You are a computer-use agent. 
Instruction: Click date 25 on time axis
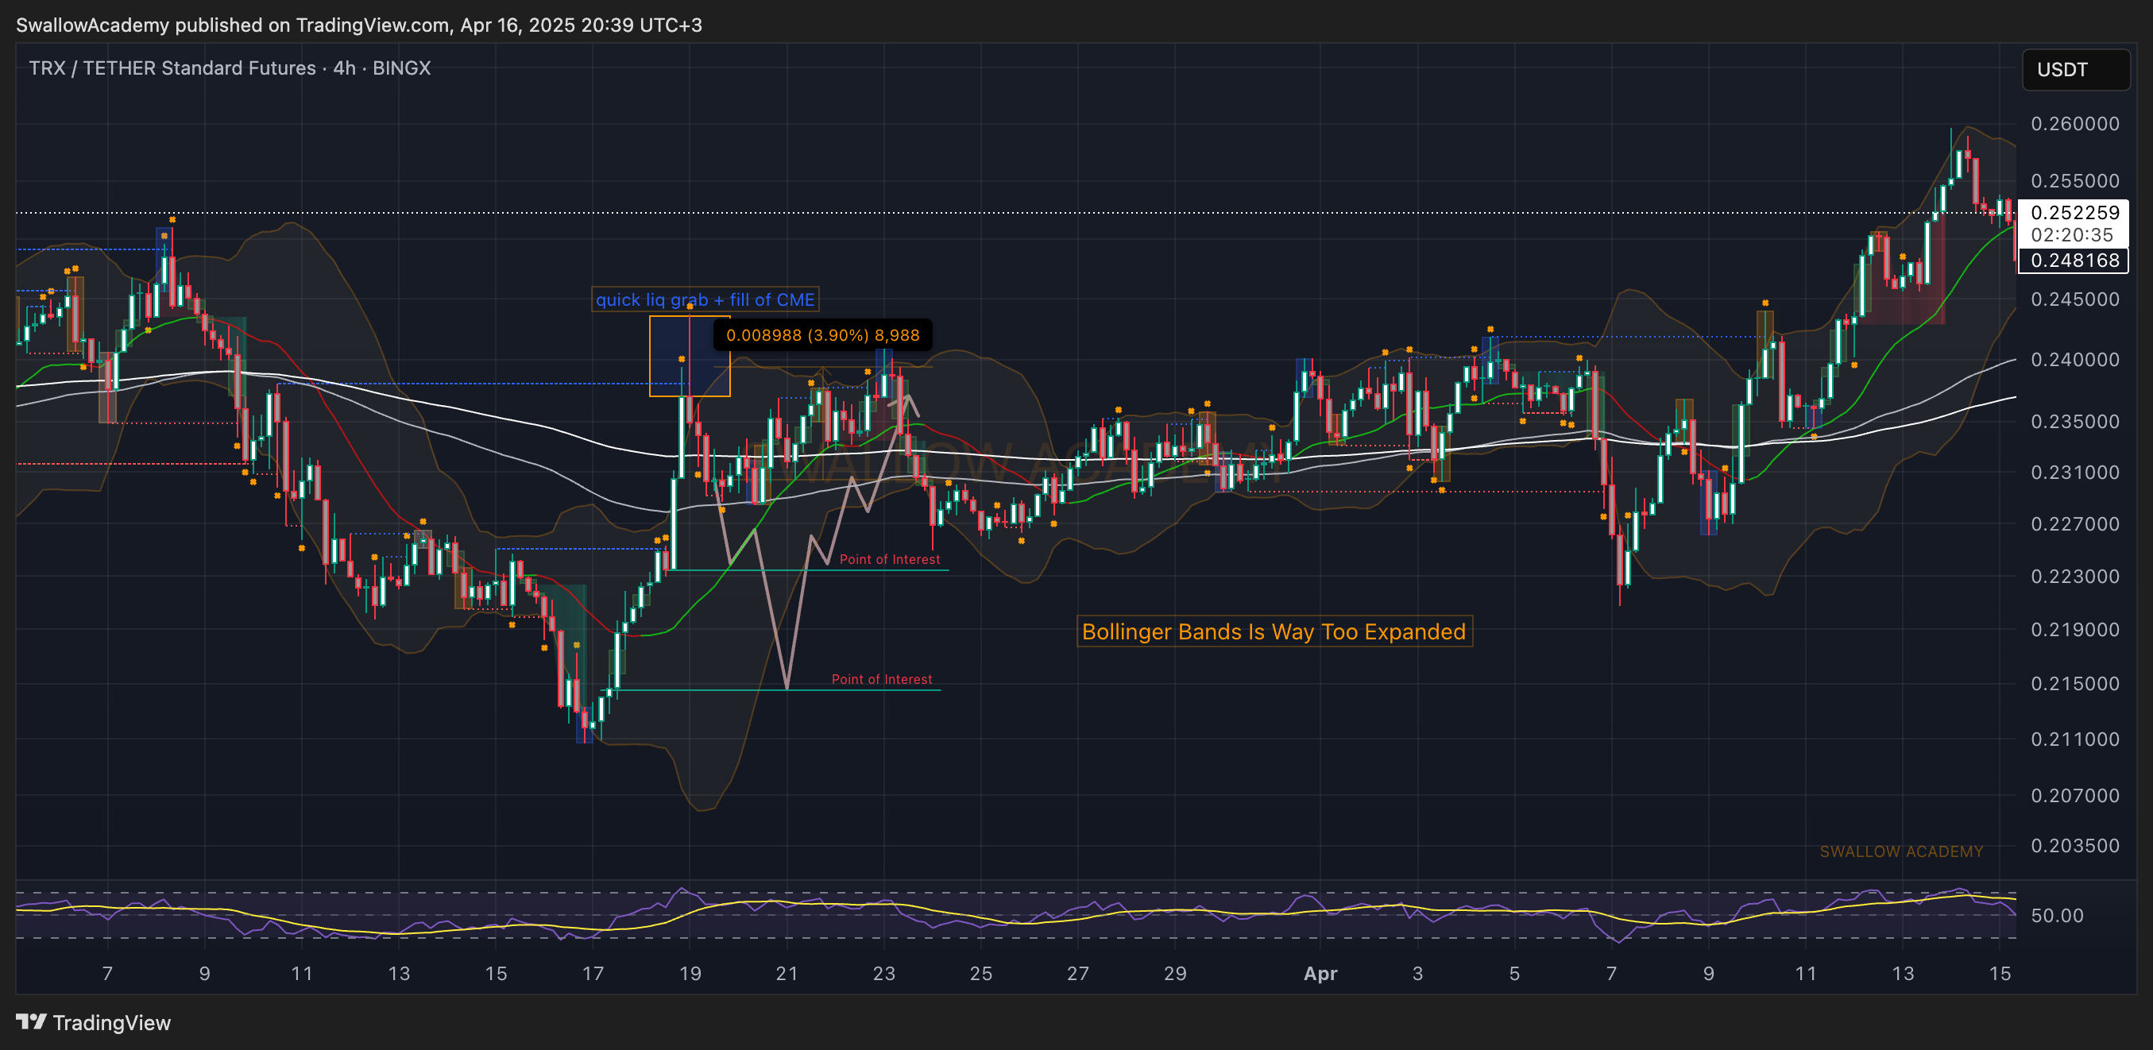[x=981, y=973]
